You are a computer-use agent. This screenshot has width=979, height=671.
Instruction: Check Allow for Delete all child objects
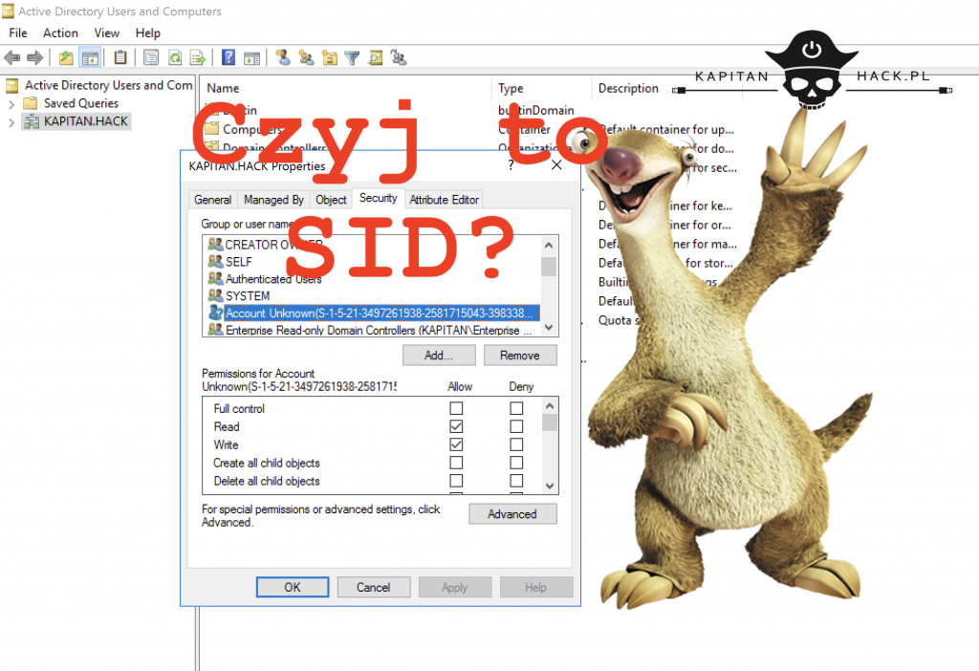[456, 481]
